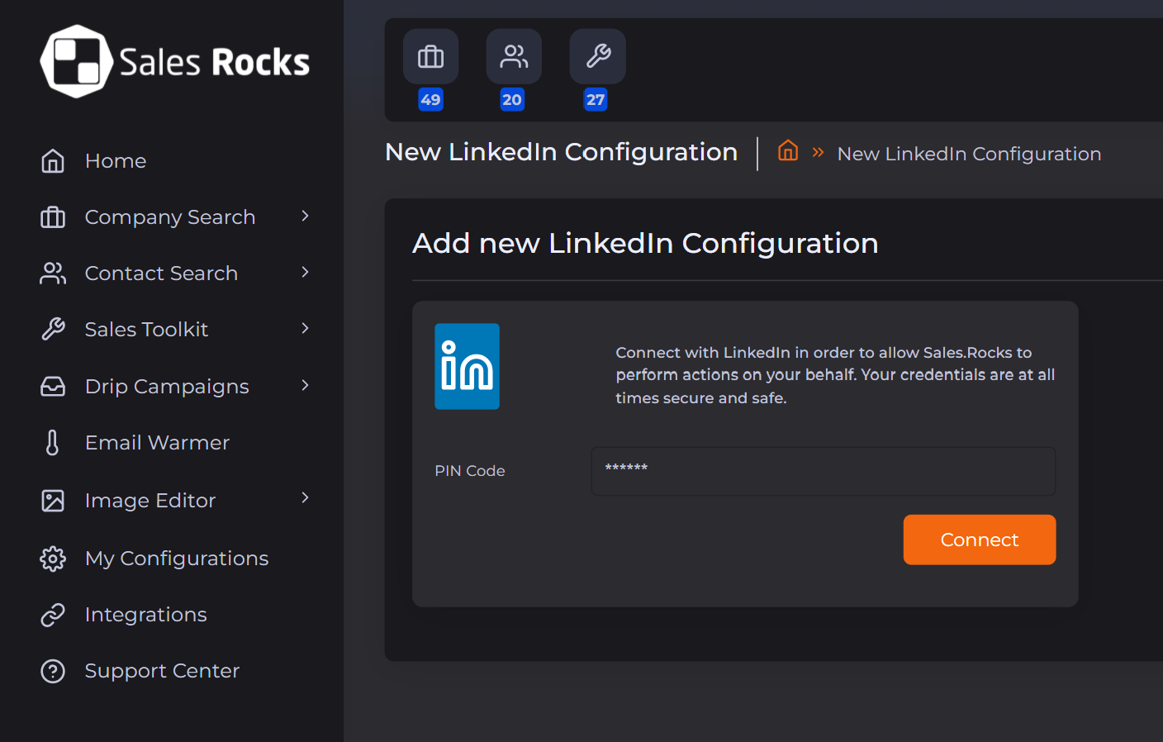Click the Drip Campaigns inbox icon
The width and height of the screenshot is (1163, 742).
[53, 387]
